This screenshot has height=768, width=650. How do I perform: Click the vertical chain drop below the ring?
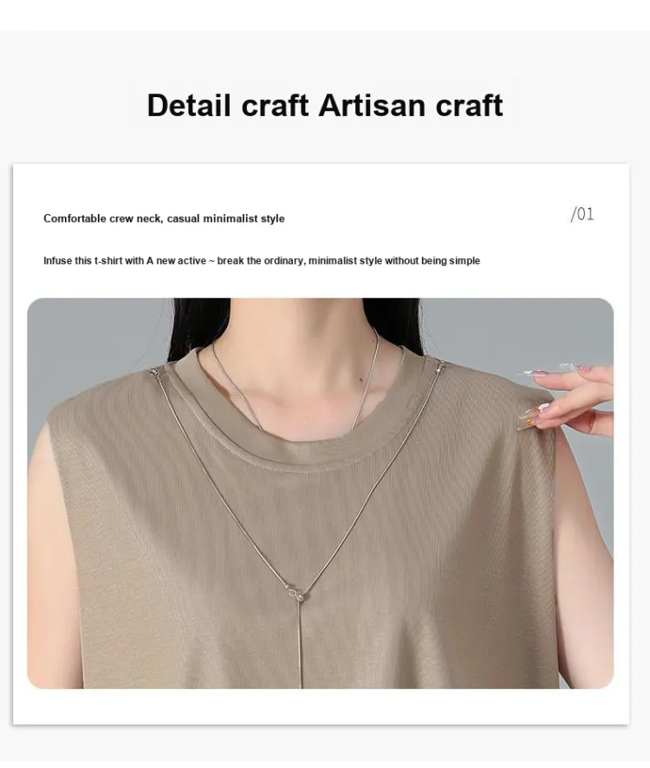click(x=299, y=643)
